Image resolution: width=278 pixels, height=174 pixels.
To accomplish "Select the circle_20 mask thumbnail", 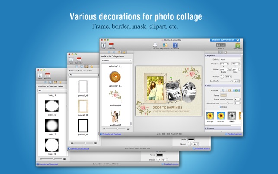I will pyautogui.click(x=52, y=145).
